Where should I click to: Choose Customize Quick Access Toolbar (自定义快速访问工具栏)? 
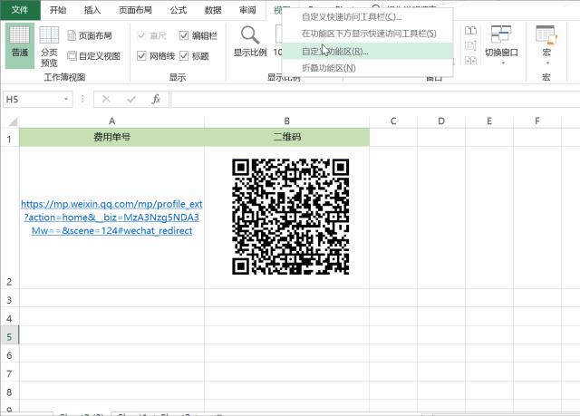[368, 17]
